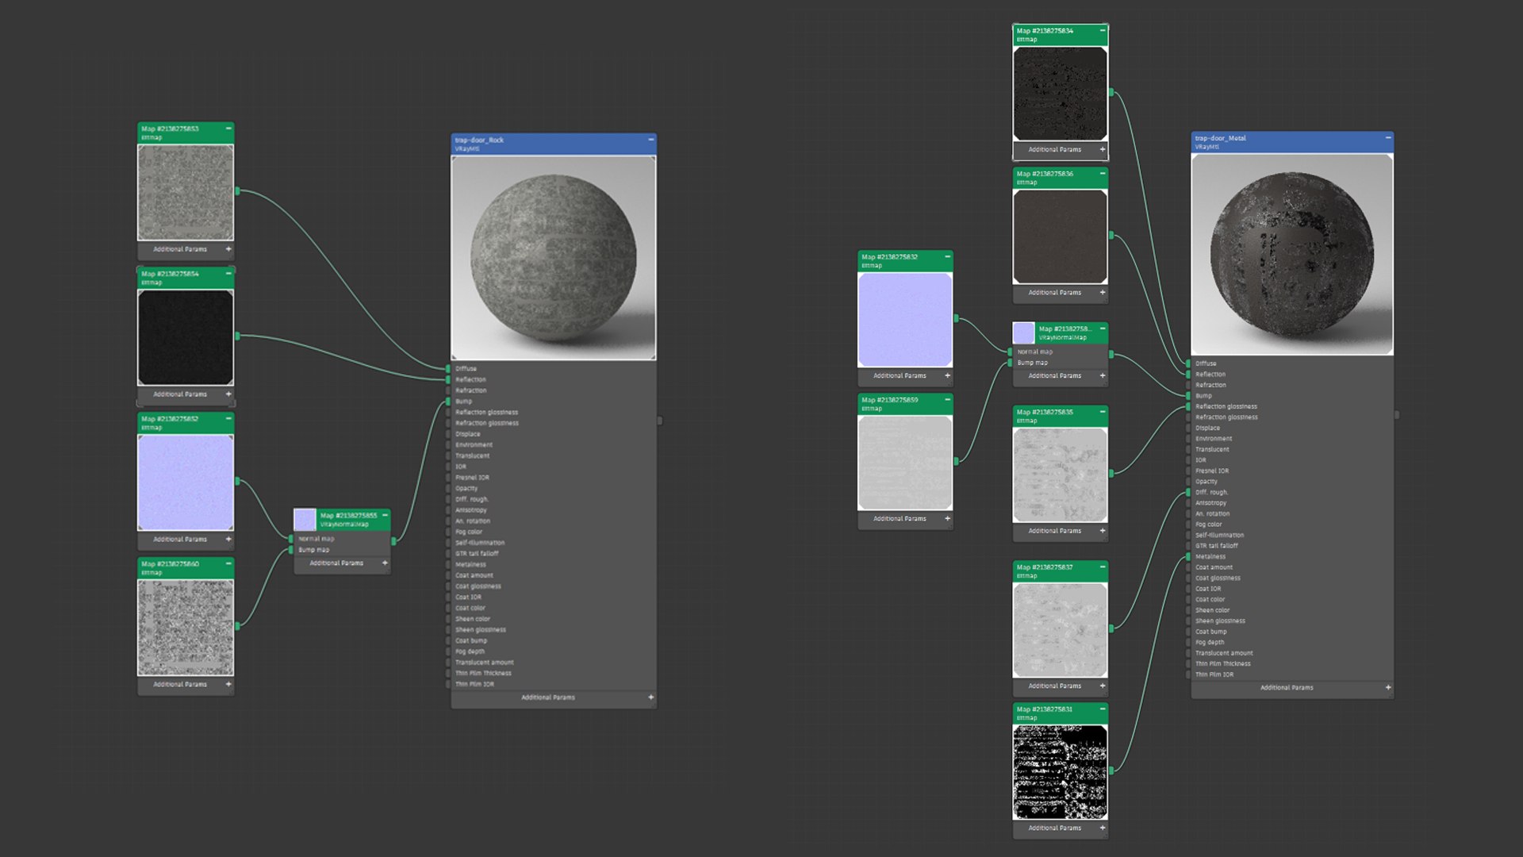Select the Map #2138275836 node title
The height and width of the screenshot is (857, 1523).
1045,174
